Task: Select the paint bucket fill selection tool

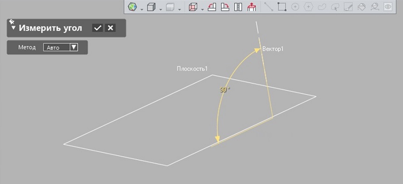Action: (x=361, y=7)
